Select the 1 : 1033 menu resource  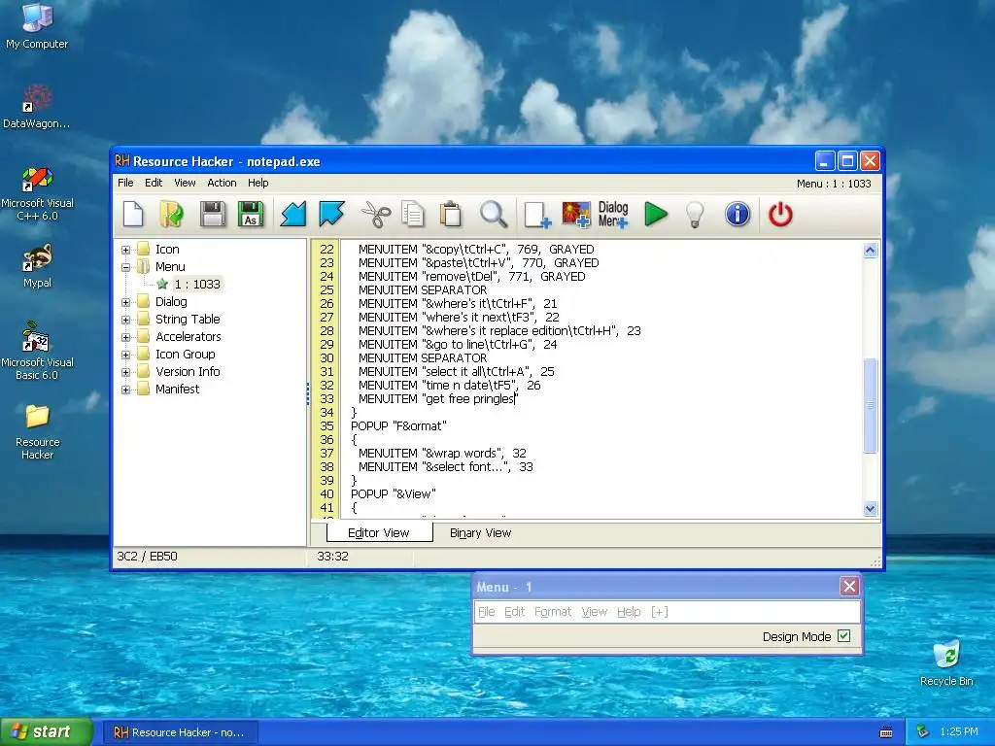197,285
